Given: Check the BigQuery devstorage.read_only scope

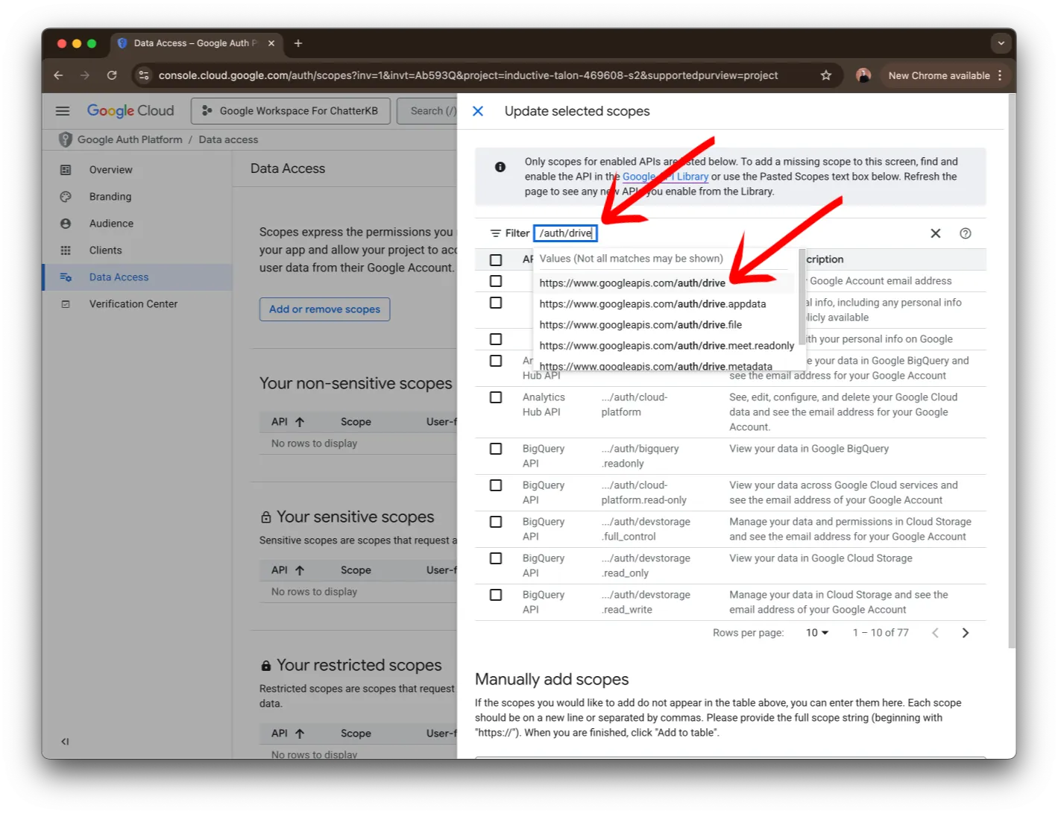Looking at the screenshot, I should (x=496, y=558).
